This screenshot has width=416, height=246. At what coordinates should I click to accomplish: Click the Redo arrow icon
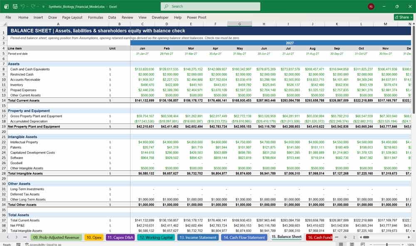coord(33,6)
